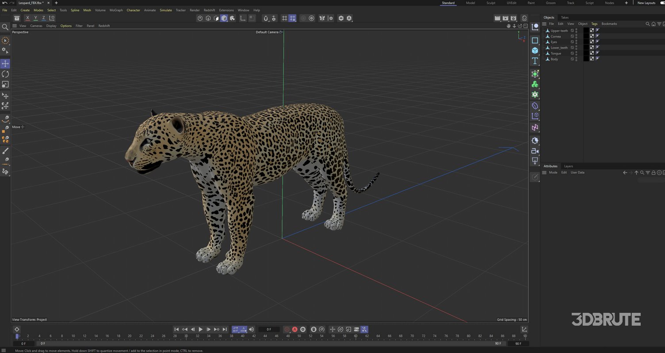
Task: Toggle the visibility dots next to the Body object
Action: (576, 59)
